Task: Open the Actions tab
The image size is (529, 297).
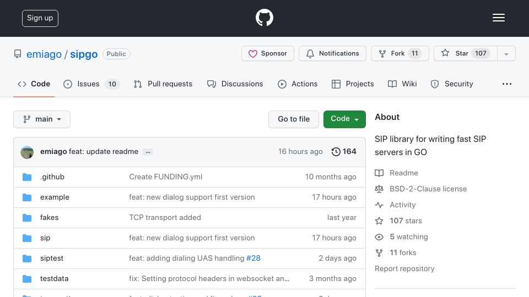Action: (298, 84)
